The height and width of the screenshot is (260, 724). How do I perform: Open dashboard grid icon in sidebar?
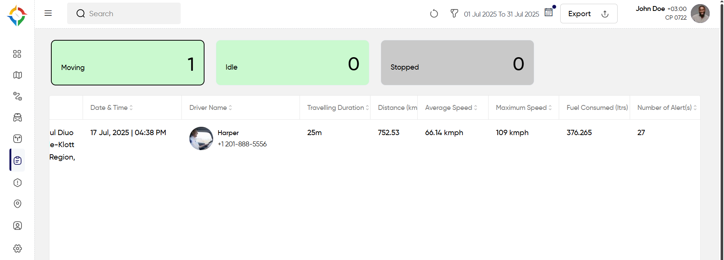click(x=17, y=54)
